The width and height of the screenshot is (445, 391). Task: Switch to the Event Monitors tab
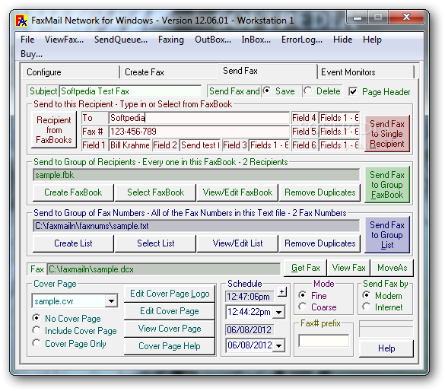[366, 72]
